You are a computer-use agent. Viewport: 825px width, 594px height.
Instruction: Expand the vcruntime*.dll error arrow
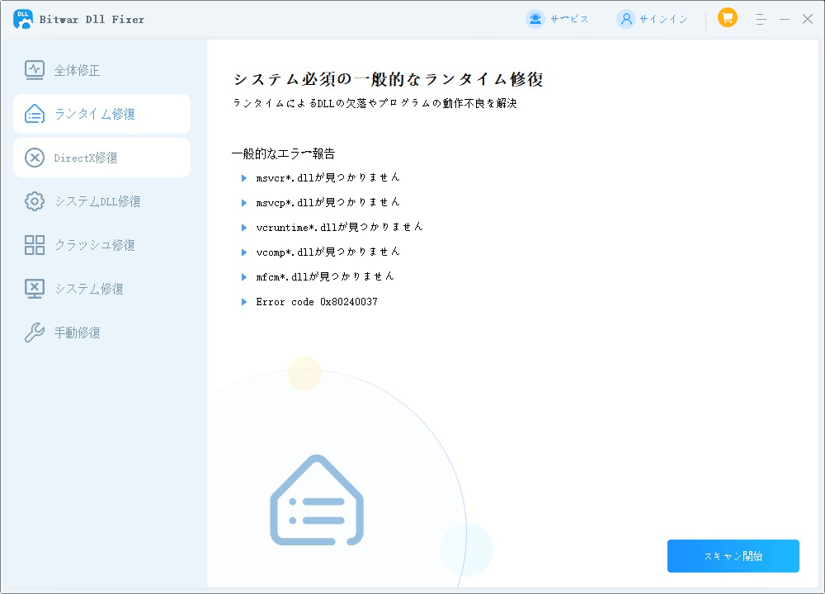pyautogui.click(x=244, y=228)
